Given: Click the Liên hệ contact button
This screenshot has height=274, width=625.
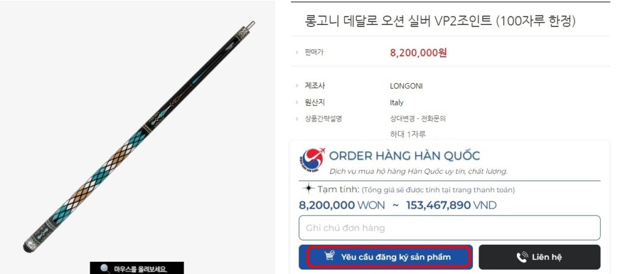Looking at the screenshot, I should point(540,257).
